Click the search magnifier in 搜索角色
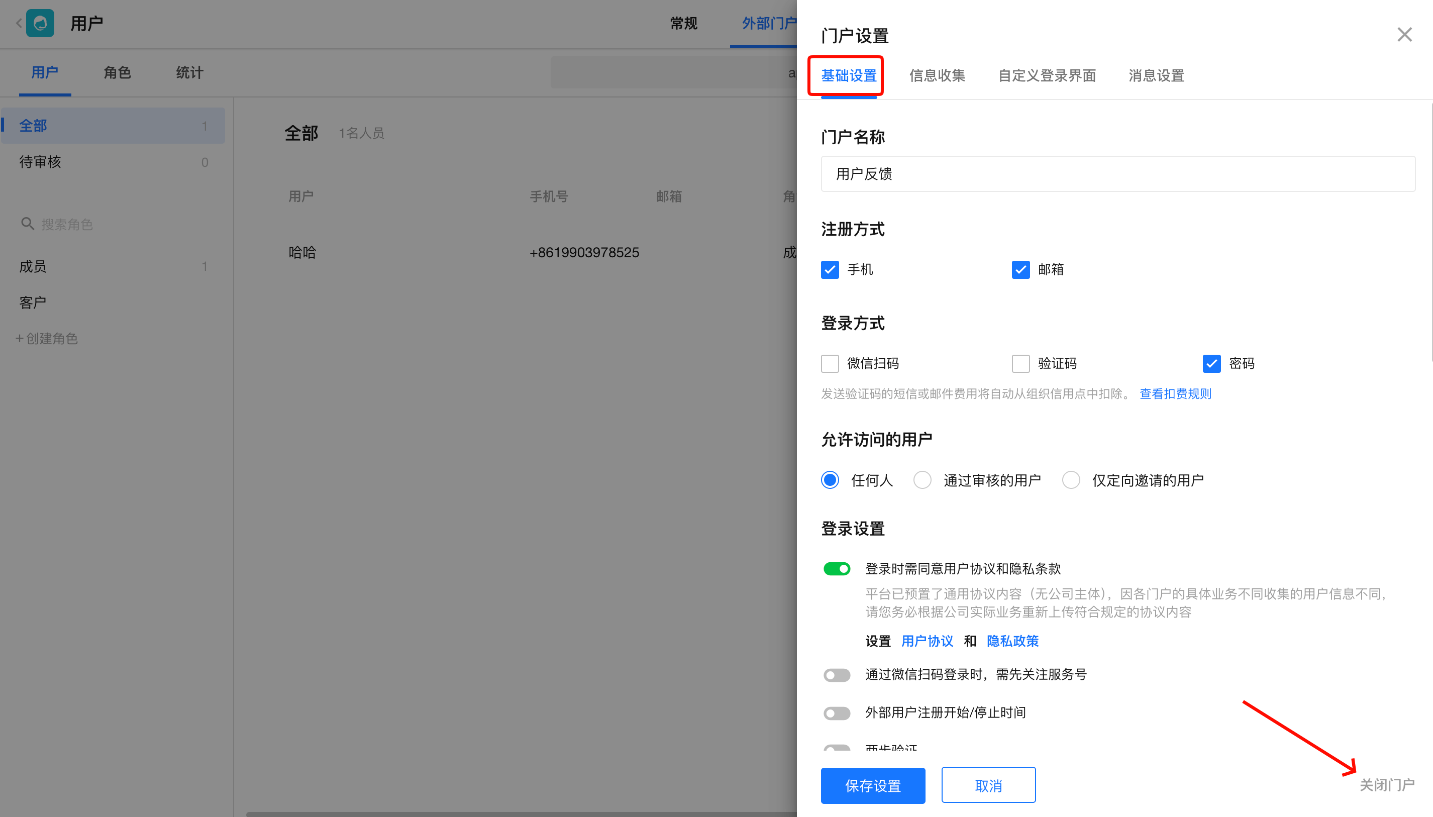The width and height of the screenshot is (1433, 817). tap(28, 224)
